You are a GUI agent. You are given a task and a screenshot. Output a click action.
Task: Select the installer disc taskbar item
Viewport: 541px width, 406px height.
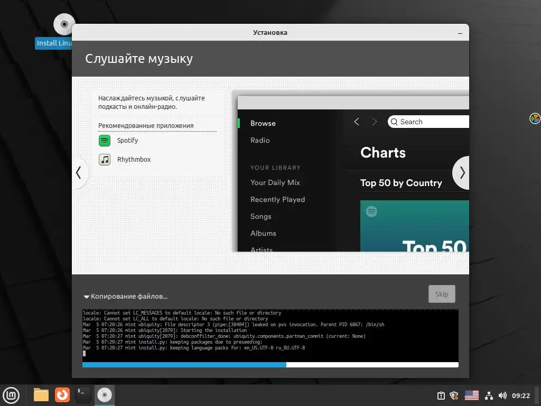tap(104, 395)
